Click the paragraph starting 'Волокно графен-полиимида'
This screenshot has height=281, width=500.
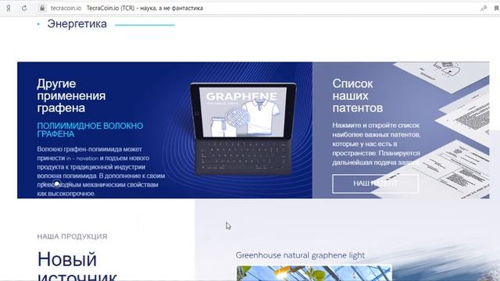(x=101, y=171)
